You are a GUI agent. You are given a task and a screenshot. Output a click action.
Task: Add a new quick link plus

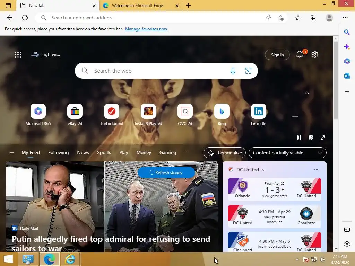[295, 116]
